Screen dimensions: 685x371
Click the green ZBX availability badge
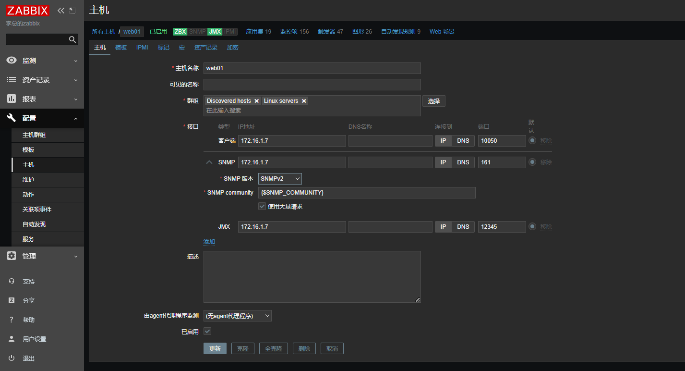(x=180, y=32)
